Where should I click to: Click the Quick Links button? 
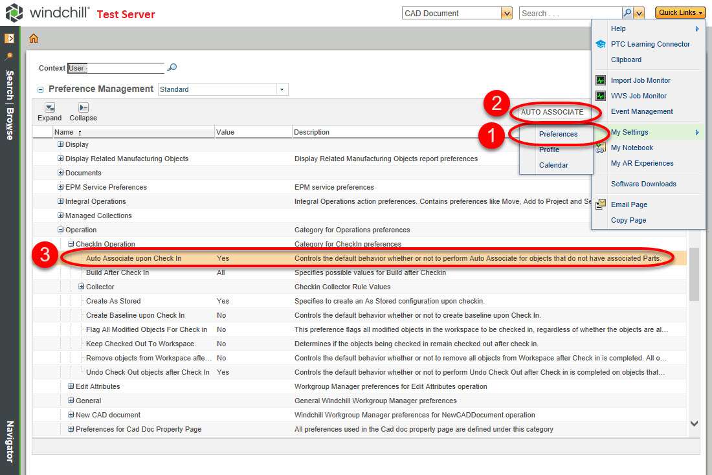(680, 12)
